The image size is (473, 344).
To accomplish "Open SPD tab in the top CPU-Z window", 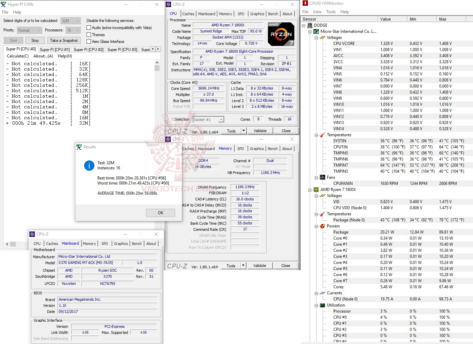I will (x=241, y=14).
